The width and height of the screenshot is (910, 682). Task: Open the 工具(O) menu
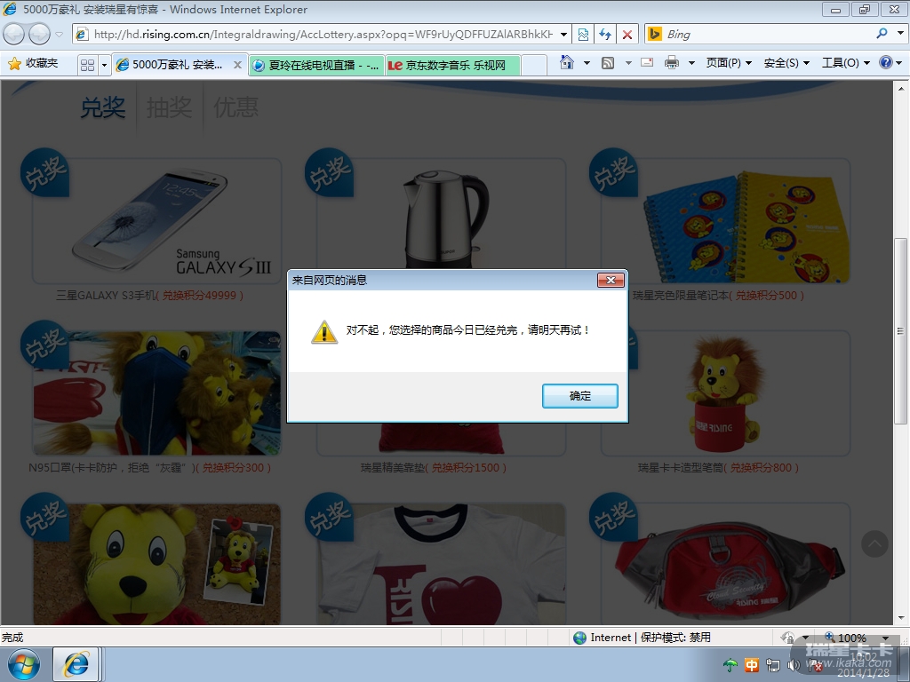coord(846,63)
